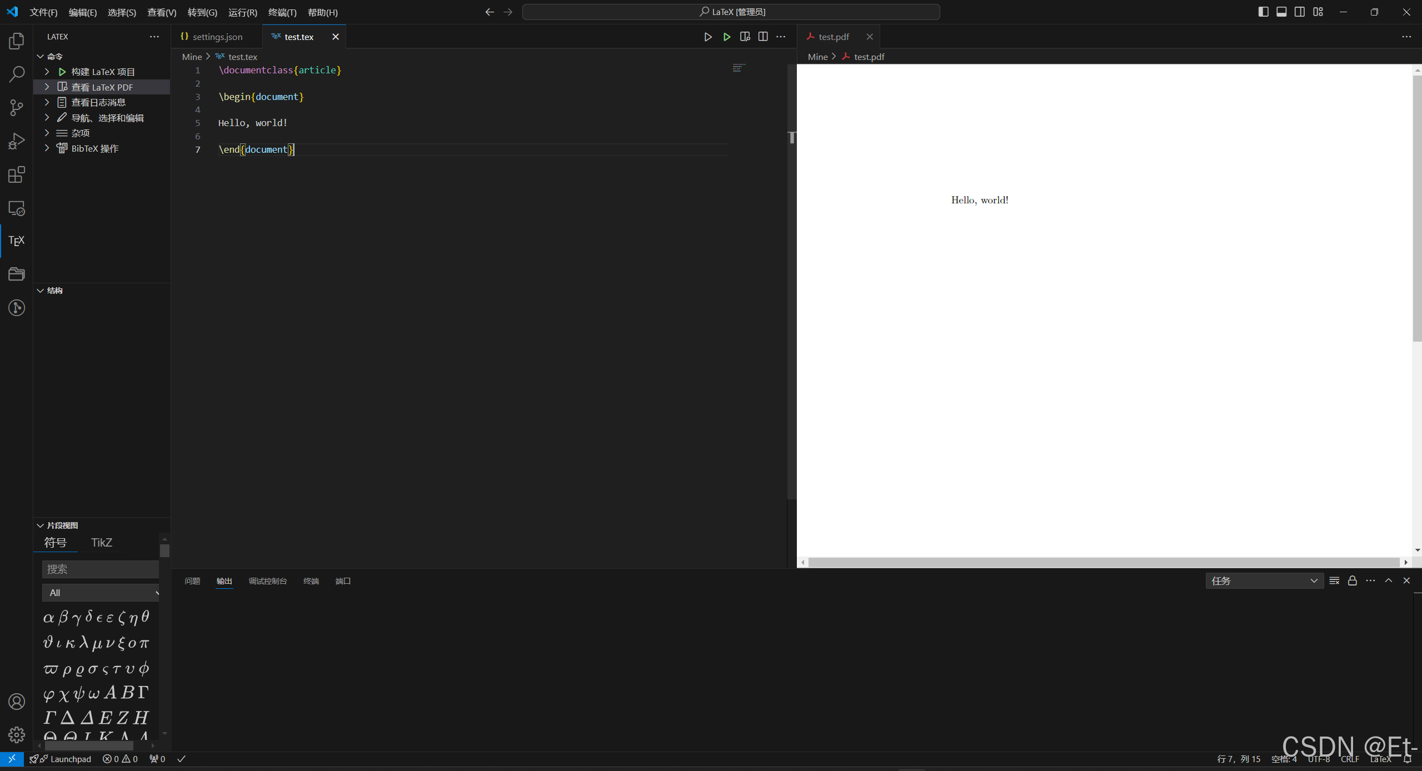Open the TeX (LaTeX Workshop) sidebar icon

point(17,241)
